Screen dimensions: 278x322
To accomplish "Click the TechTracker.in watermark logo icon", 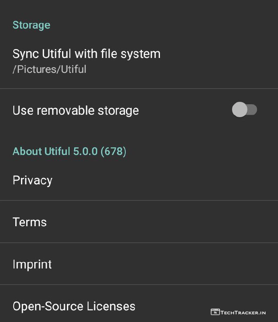I will [215, 312].
